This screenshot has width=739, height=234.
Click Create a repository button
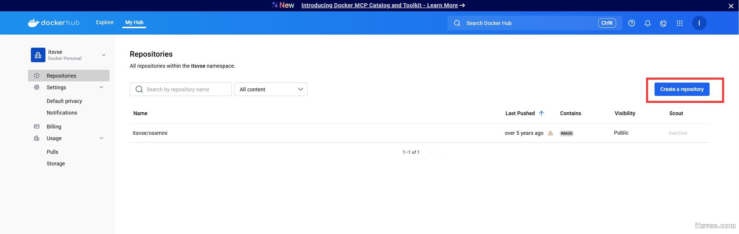point(682,89)
